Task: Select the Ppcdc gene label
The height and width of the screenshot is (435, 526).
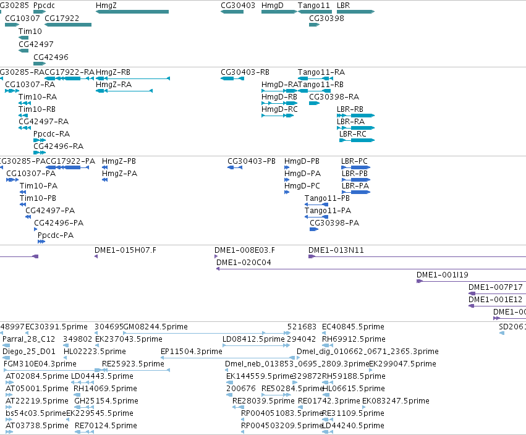Action: [44, 6]
